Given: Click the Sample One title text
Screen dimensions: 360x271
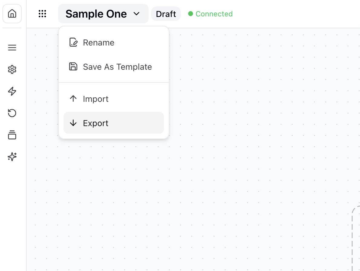Looking at the screenshot, I should (x=96, y=14).
